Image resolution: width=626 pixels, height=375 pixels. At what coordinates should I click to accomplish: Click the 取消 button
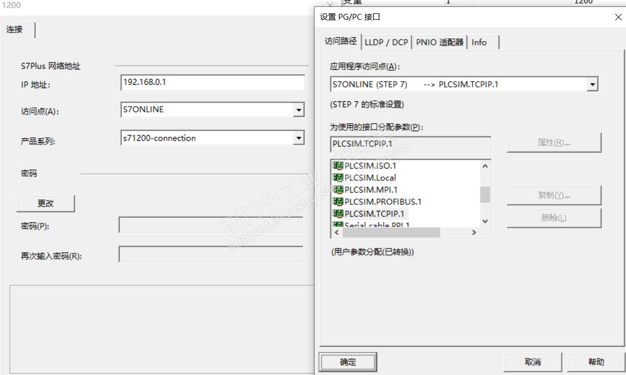tap(533, 362)
